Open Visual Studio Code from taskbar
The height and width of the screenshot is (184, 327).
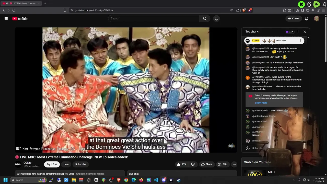click(156, 180)
